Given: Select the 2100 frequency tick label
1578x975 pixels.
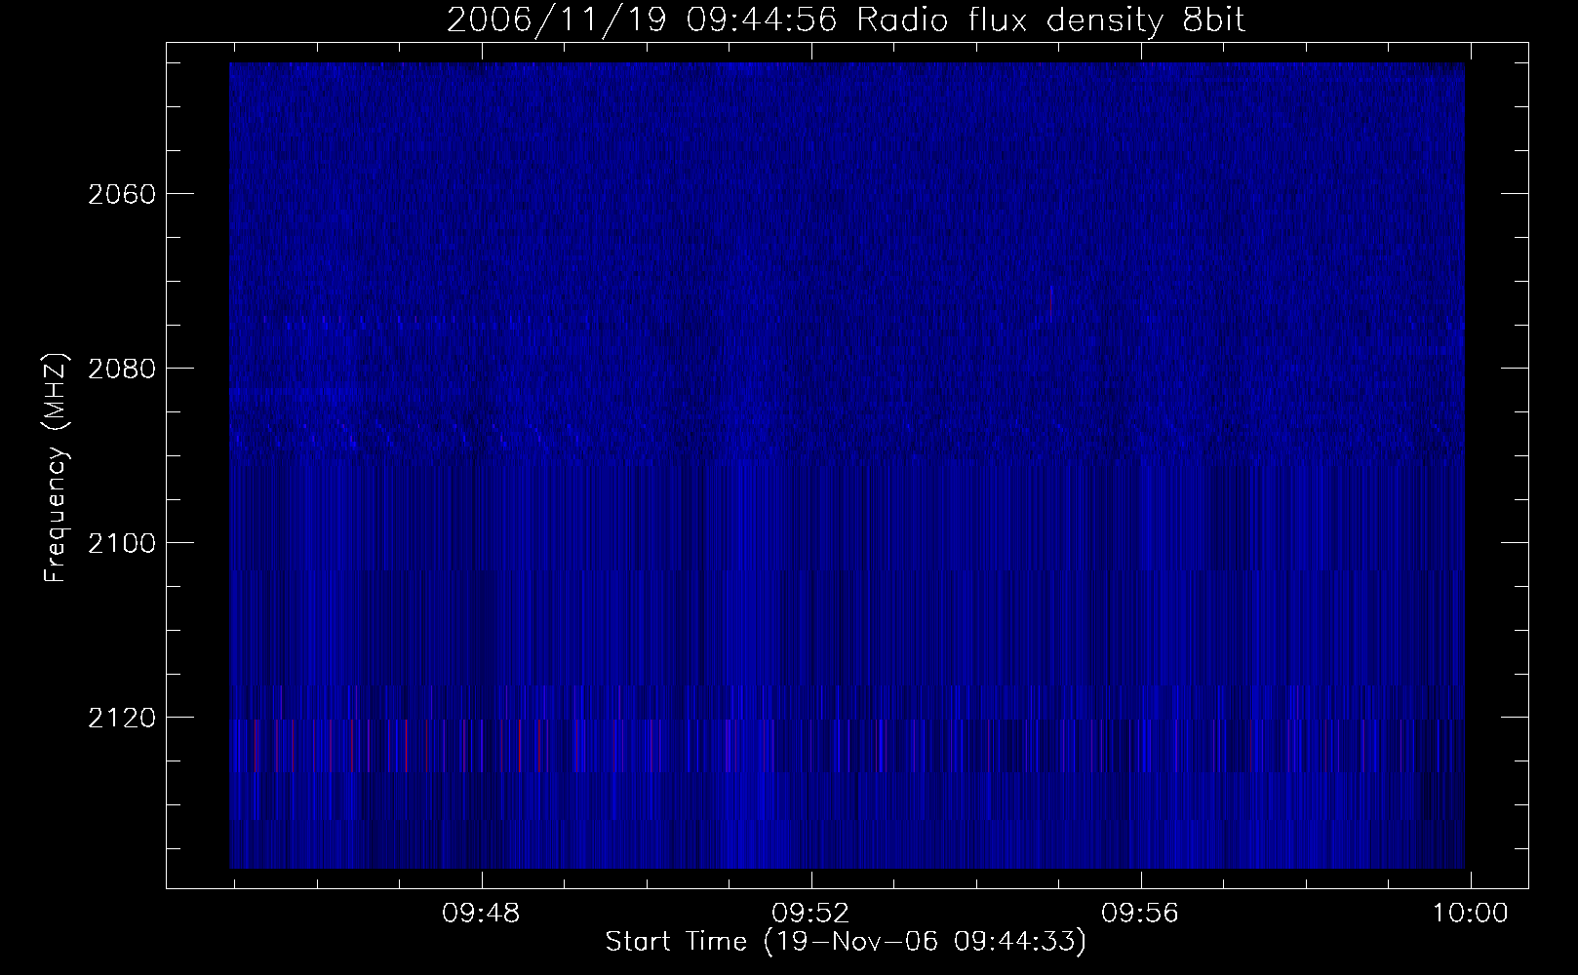Looking at the screenshot, I should pos(121,543).
